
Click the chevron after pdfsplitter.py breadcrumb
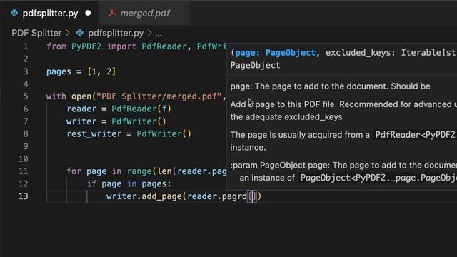pyautogui.click(x=149, y=33)
